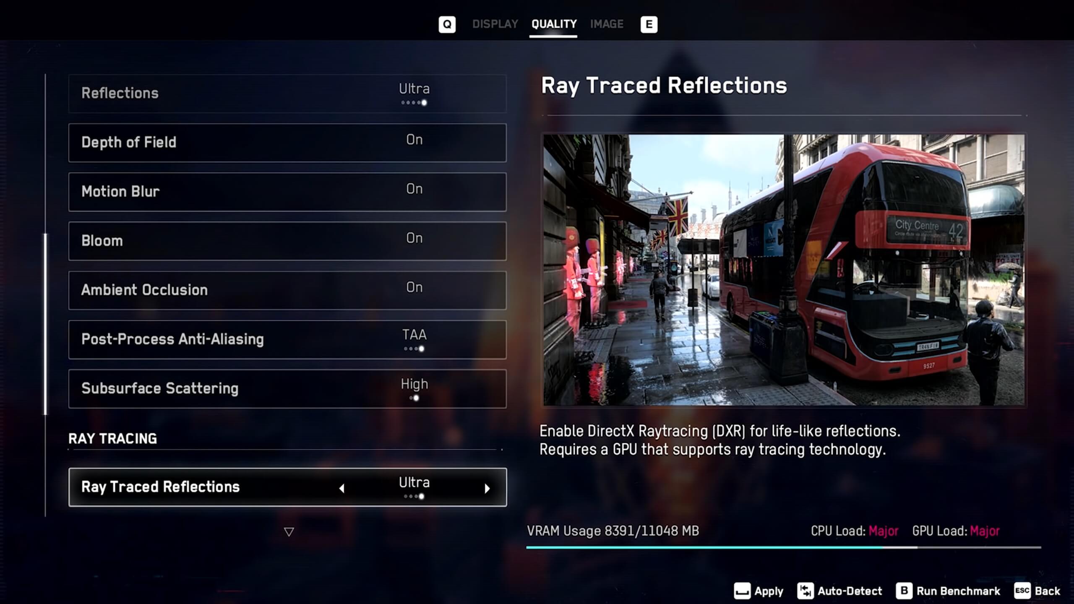Scroll down via bottom chevron arrow
Screen dimensions: 1074x604
click(288, 532)
